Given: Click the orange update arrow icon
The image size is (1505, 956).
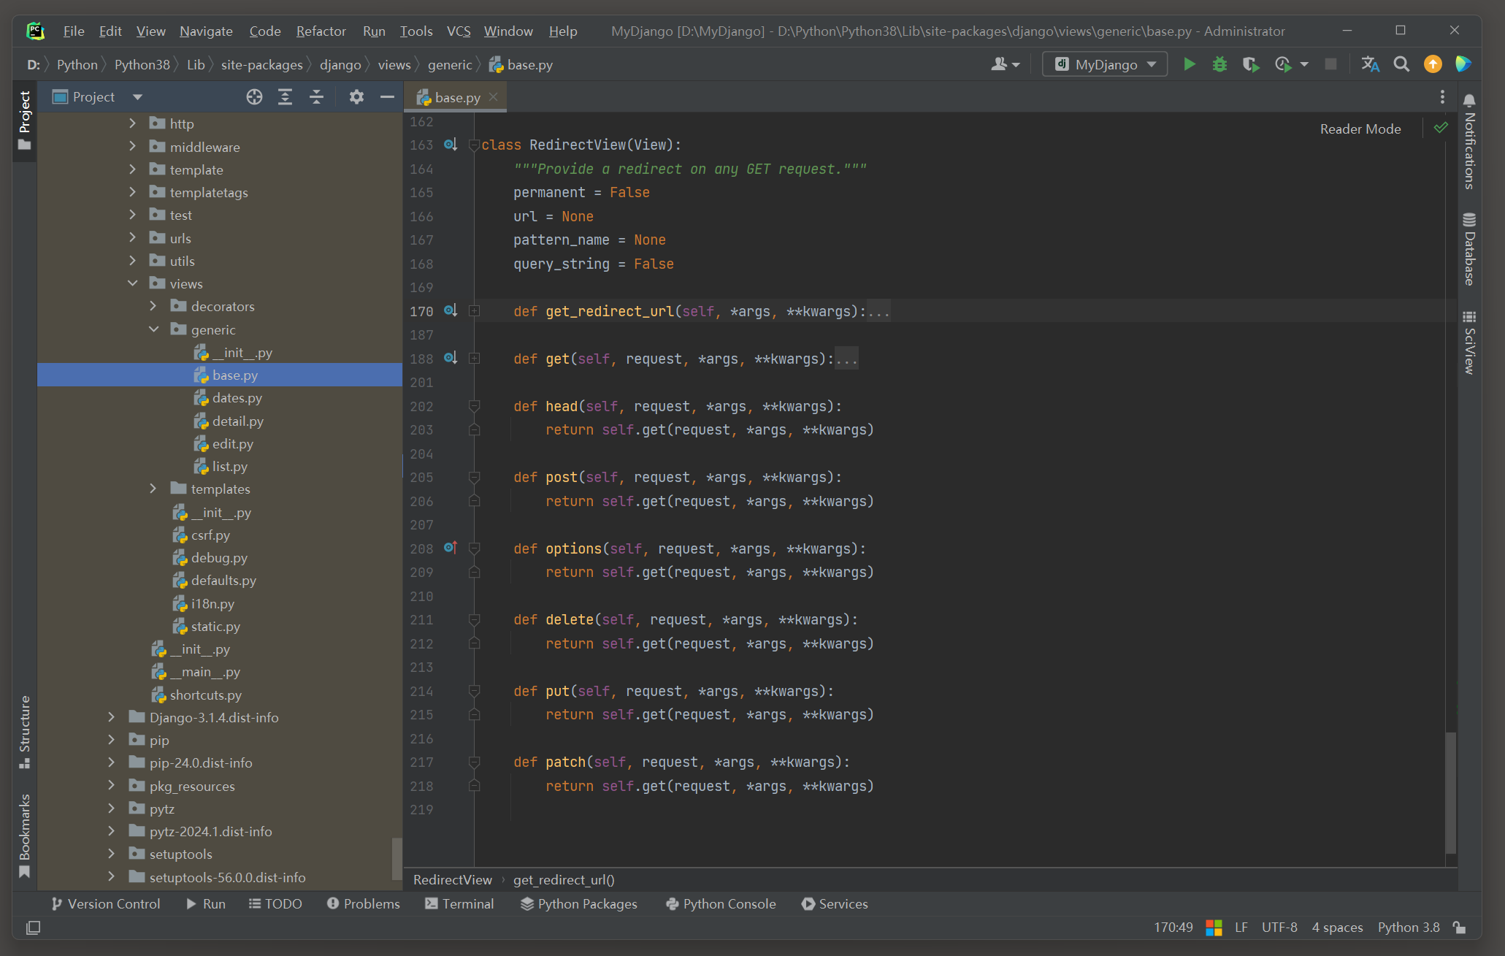Looking at the screenshot, I should click(x=1433, y=64).
